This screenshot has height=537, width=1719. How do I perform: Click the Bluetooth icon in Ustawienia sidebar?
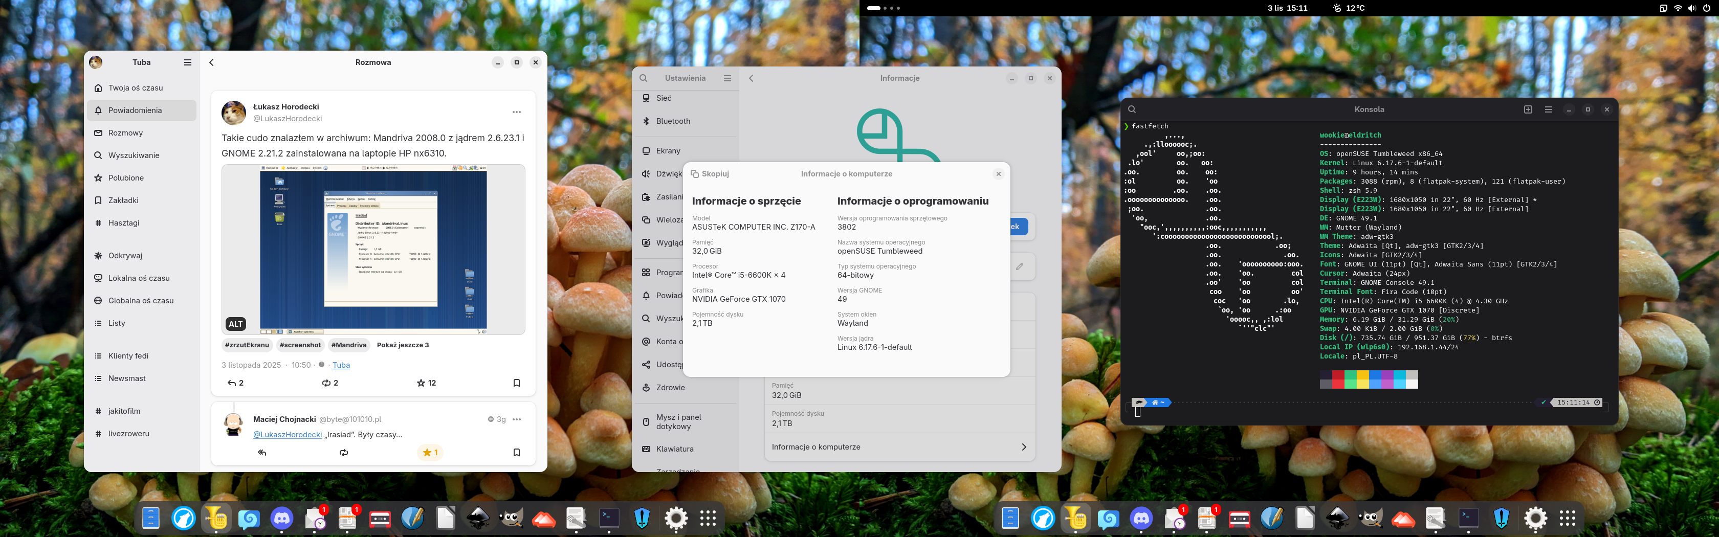click(646, 121)
